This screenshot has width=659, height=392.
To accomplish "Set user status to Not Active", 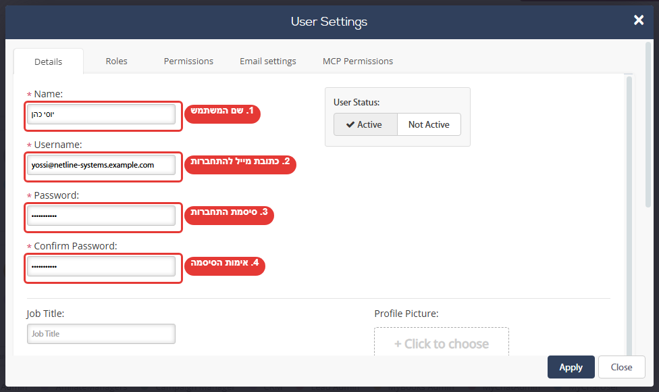I will 429,124.
